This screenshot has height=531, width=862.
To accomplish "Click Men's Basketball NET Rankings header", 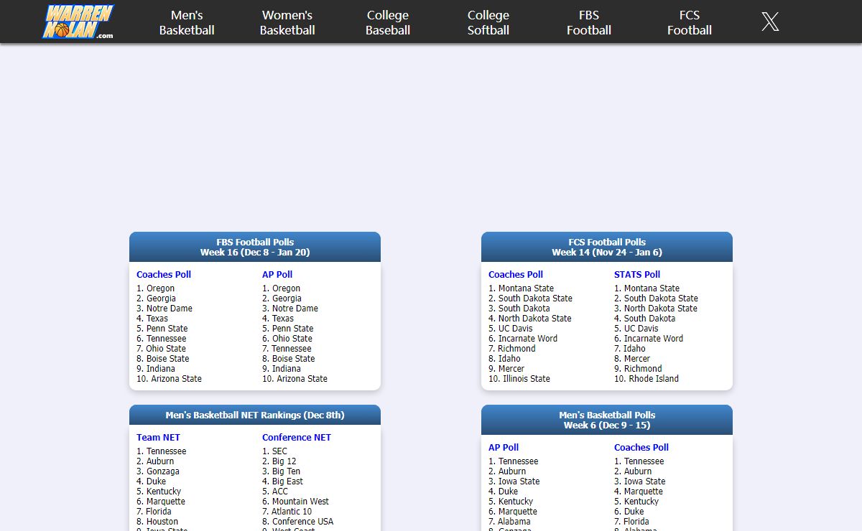I will [x=255, y=415].
